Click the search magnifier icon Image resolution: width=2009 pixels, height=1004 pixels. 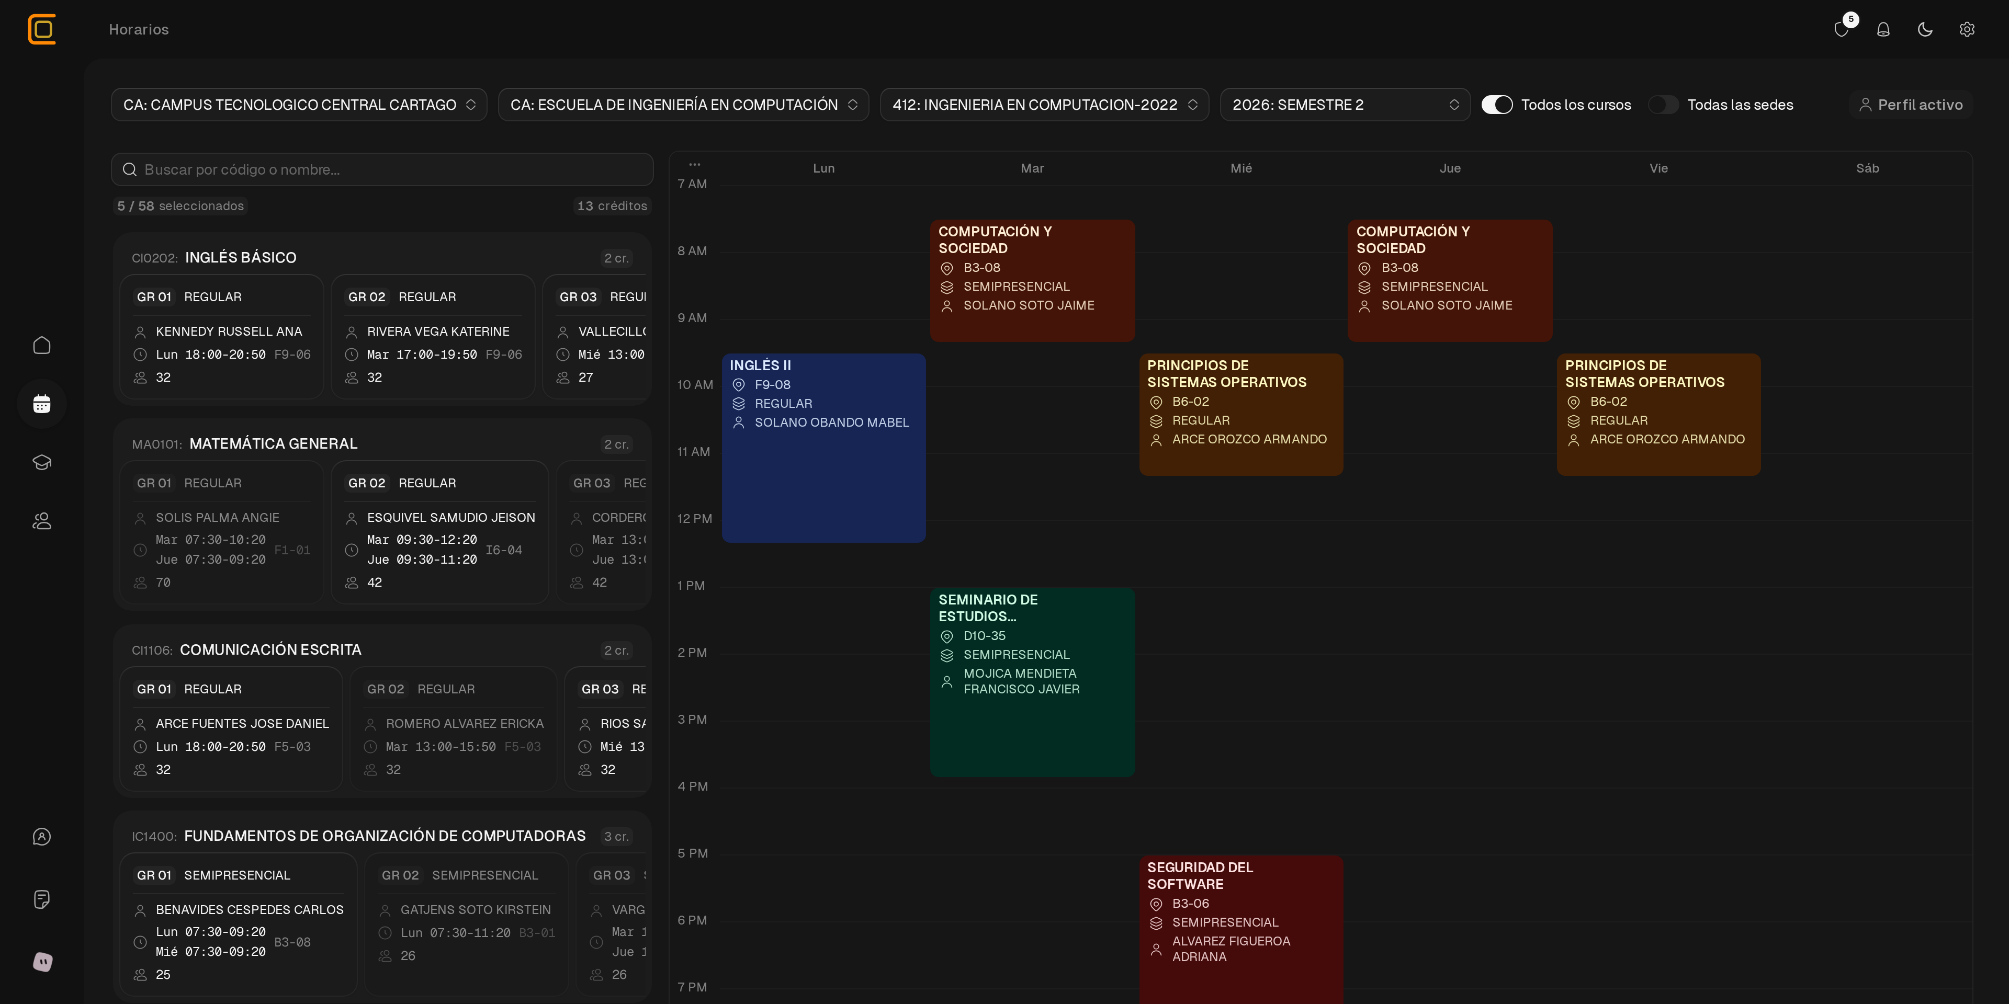(x=129, y=169)
